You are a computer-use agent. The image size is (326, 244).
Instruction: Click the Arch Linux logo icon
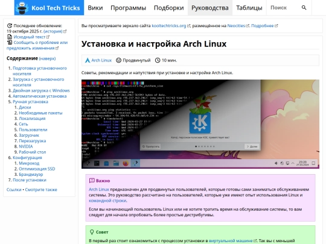(x=88, y=60)
